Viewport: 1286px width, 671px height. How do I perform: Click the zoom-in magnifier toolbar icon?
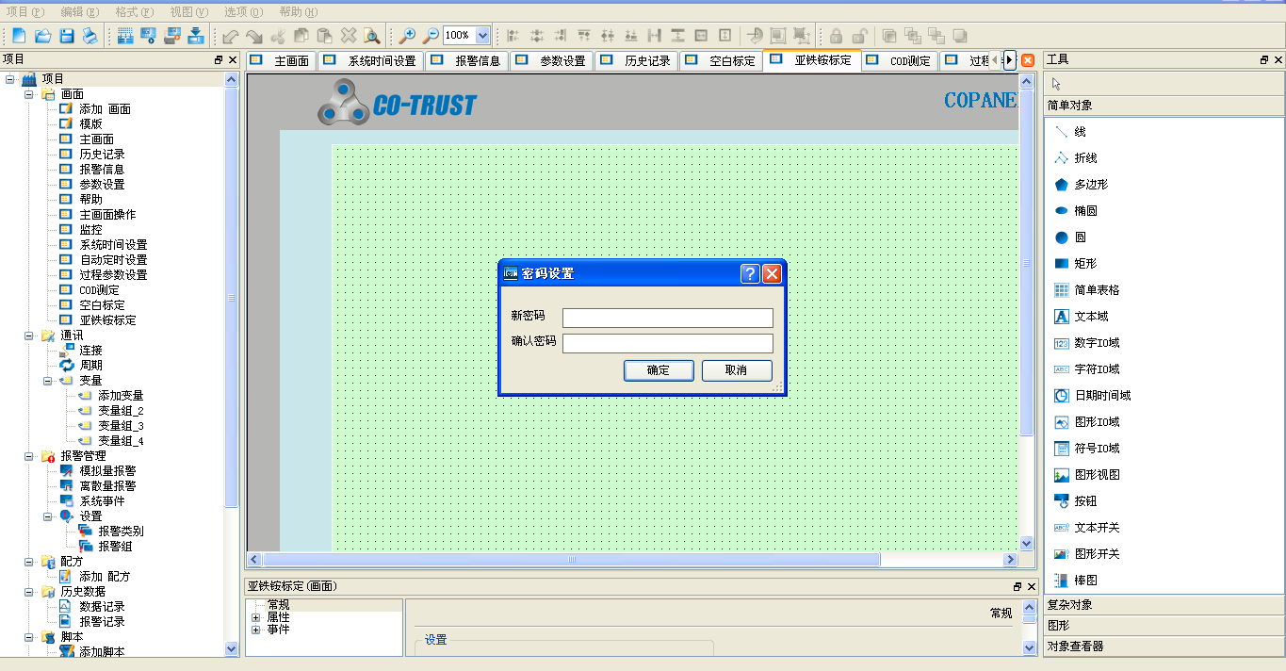405,35
